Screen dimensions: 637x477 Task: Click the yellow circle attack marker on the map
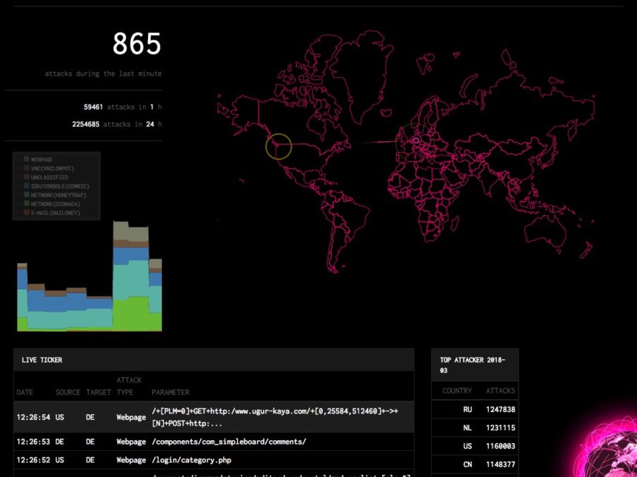(x=278, y=146)
